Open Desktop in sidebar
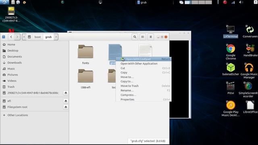 point(34,51)
